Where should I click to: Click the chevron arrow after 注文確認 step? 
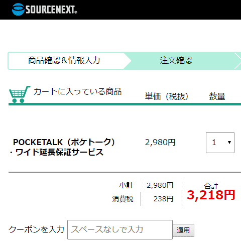(x=238, y=61)
